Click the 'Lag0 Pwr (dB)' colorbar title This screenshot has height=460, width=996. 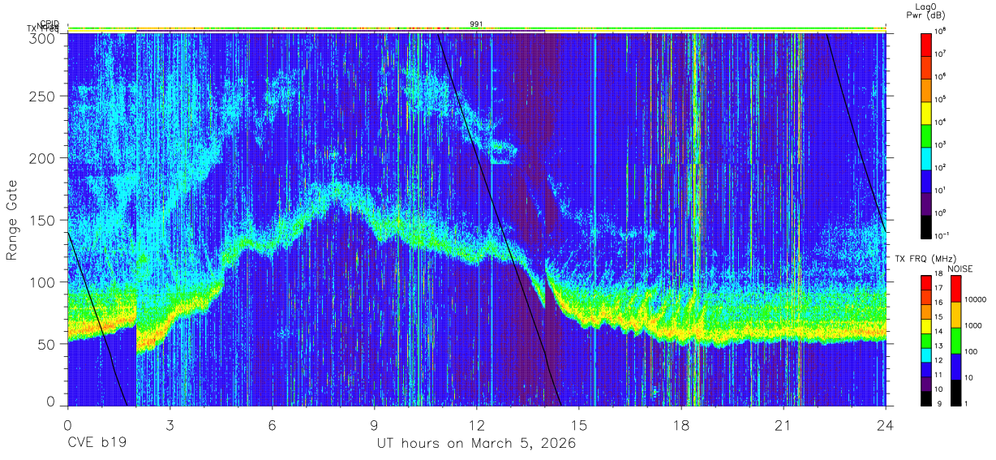(x=926, y=11)
